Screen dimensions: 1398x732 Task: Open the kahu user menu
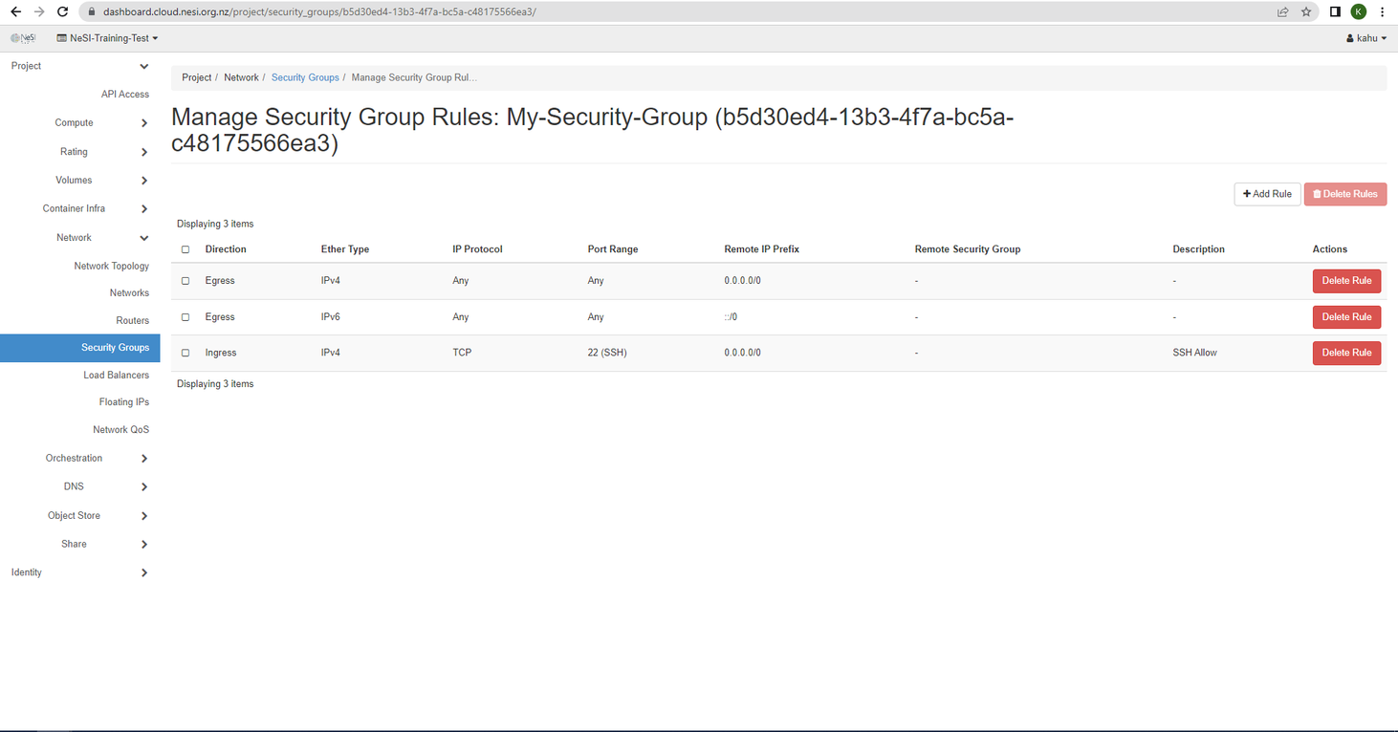(1365, 38)
